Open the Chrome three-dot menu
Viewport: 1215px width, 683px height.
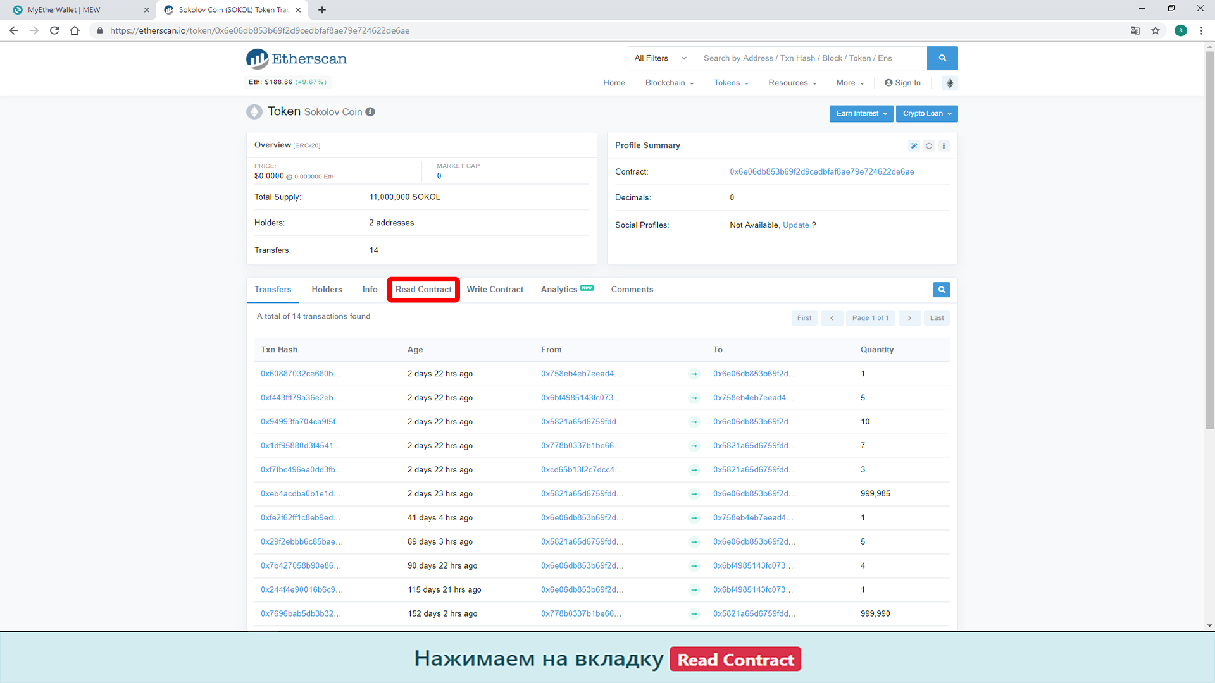(1201, 30)
